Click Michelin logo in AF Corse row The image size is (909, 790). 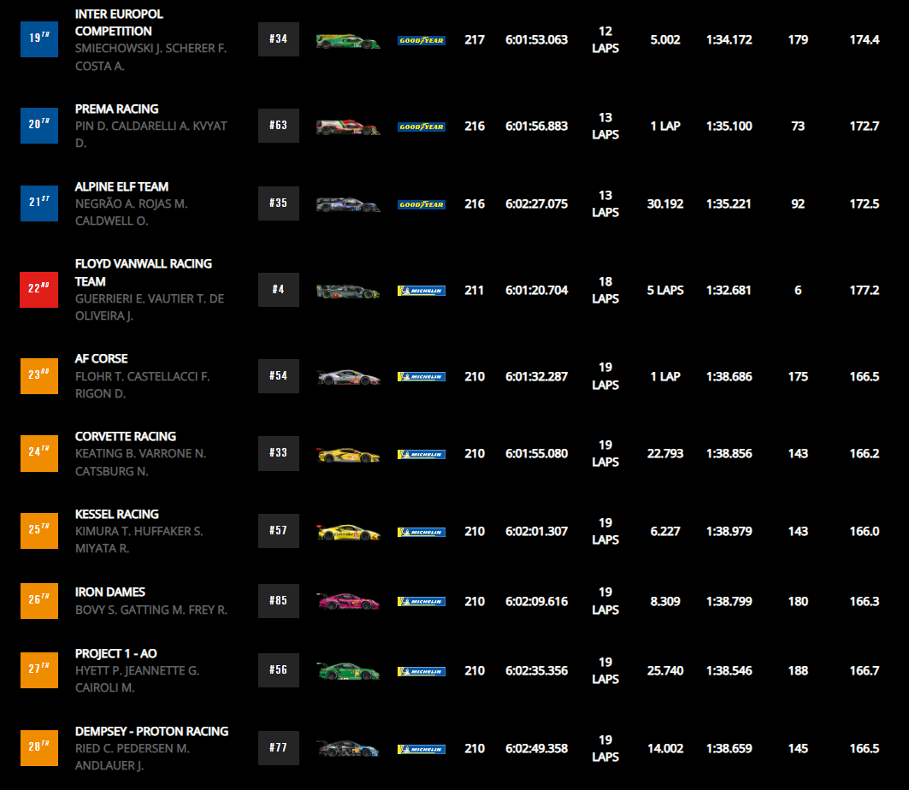tap(422, 377)
